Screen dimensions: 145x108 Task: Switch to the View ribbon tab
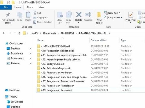41,7
